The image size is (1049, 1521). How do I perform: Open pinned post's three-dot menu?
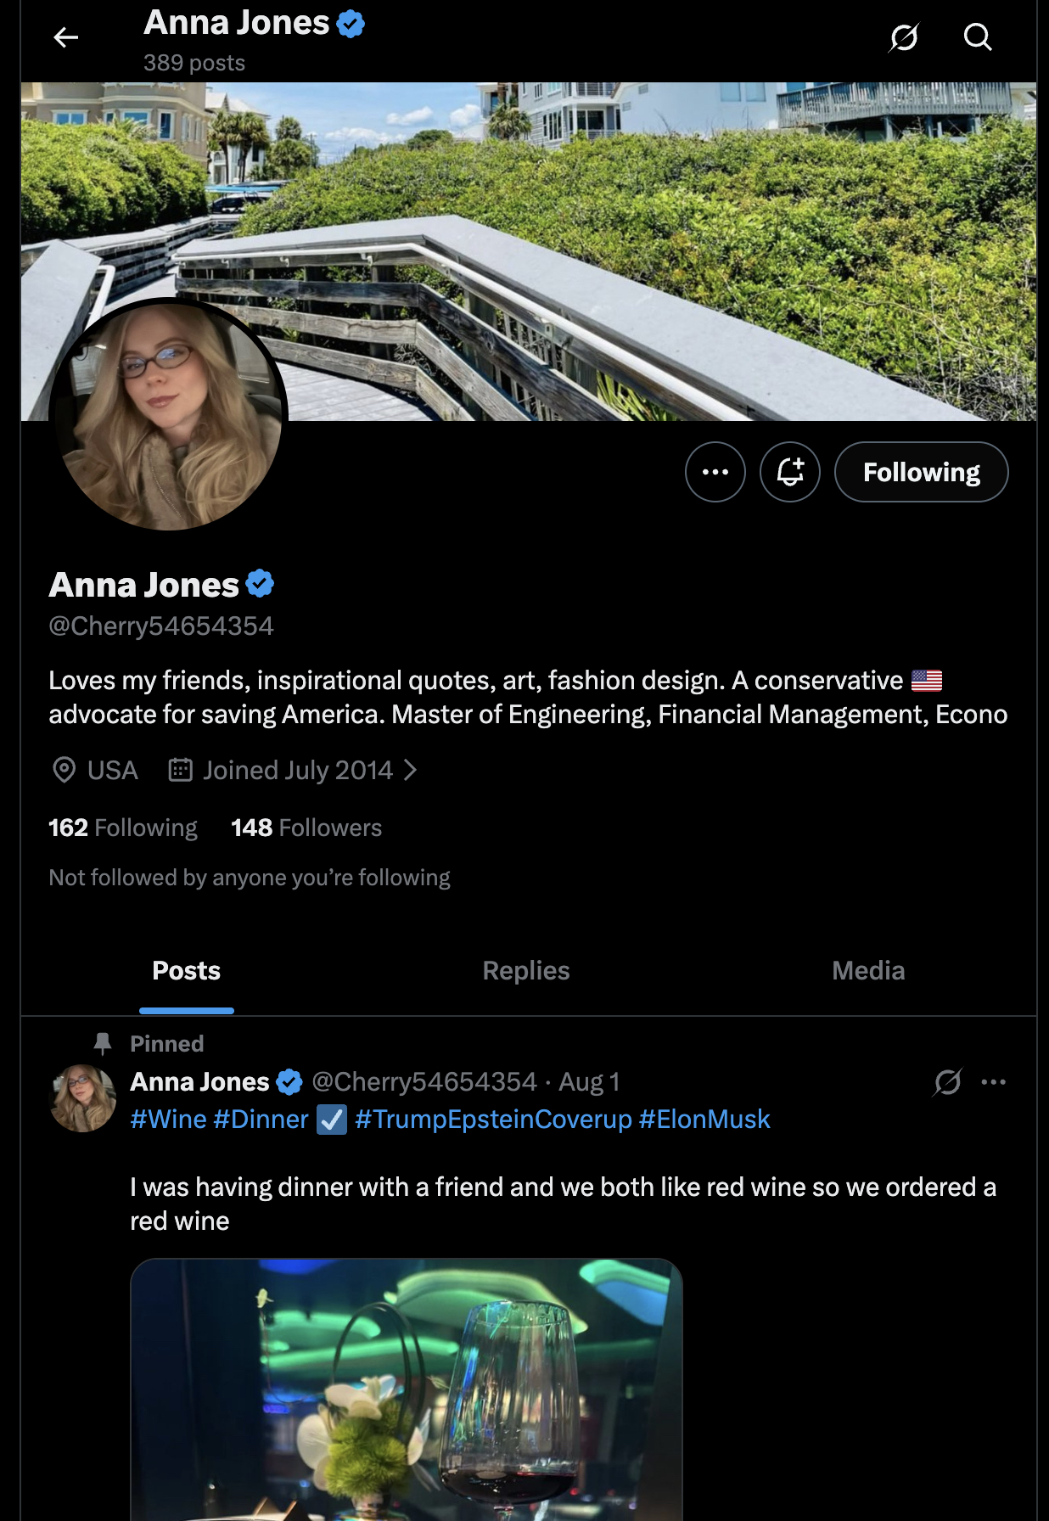[x=993, y=1081]
